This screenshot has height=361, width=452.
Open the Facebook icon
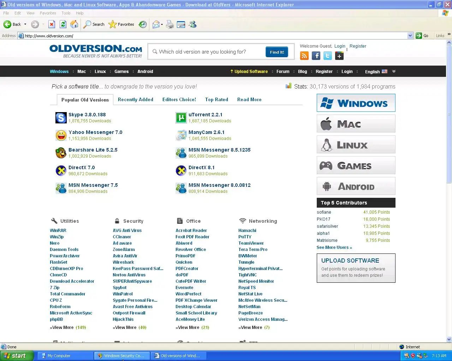click(316, 56)
